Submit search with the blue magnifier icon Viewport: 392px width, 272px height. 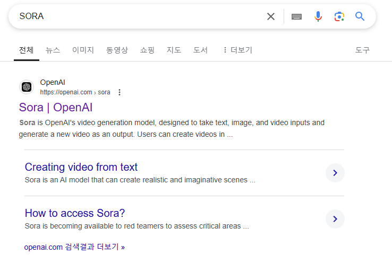point(360,16)
